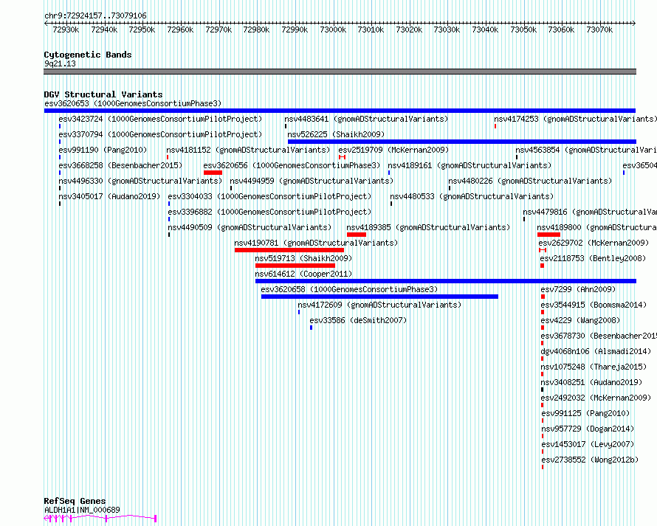Open esv3423724 (1000GenomesConsortiumPilotProject) label

[x=160, y=119]
